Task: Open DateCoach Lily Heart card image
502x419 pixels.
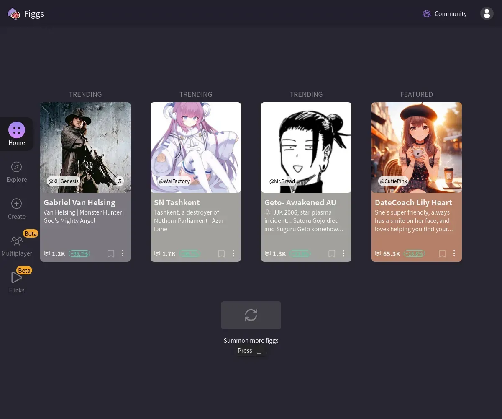Action: (417, 147)
